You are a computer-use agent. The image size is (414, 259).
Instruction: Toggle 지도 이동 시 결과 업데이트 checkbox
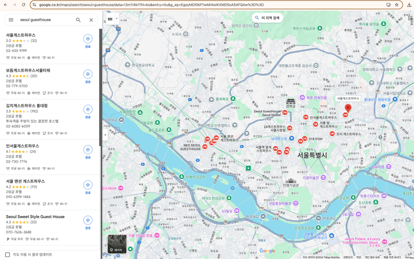[8, 255]
